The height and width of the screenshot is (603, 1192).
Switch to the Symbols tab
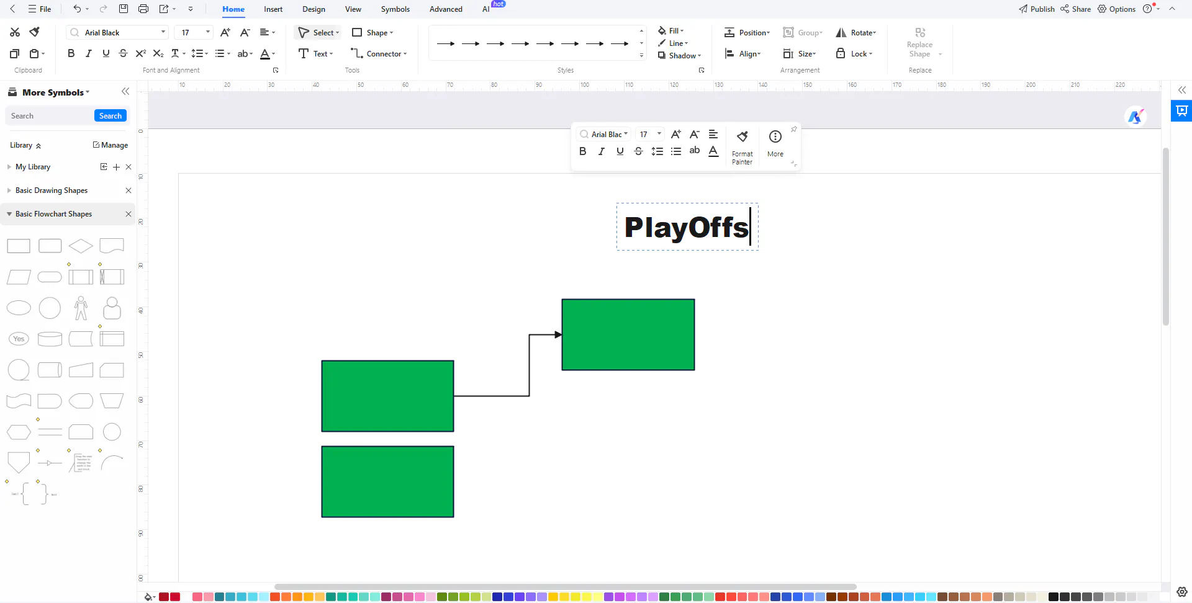(395, 9)
